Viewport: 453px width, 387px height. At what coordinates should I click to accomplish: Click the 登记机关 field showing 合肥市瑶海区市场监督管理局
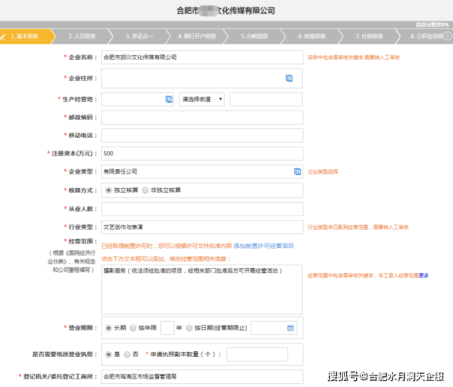click(x=202, y=376)
